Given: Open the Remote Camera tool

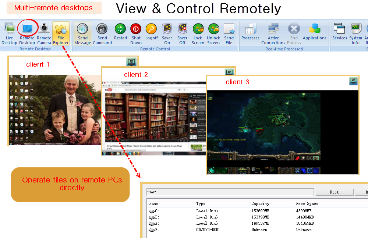Looking at the screenshot, I should pos(44,33).
